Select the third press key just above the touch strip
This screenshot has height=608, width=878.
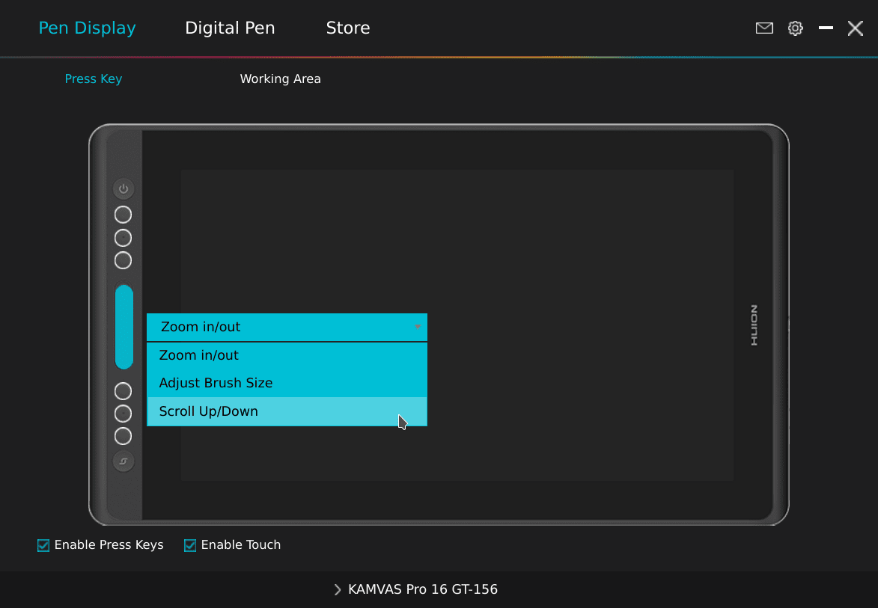tap(124, 260)
